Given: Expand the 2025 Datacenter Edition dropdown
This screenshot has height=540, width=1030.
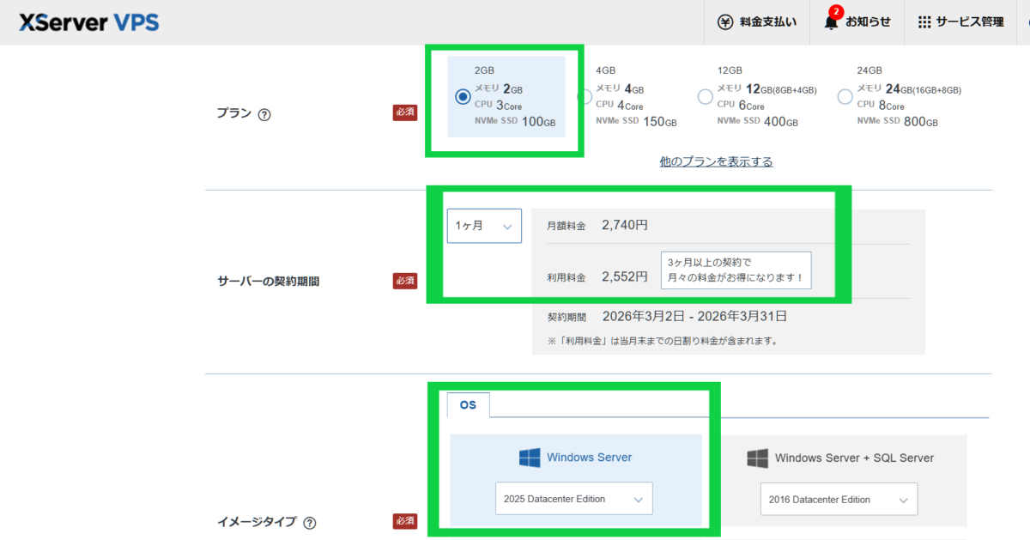Looking at the screenshot, I should pyautogui.click(x=573, y=499).
